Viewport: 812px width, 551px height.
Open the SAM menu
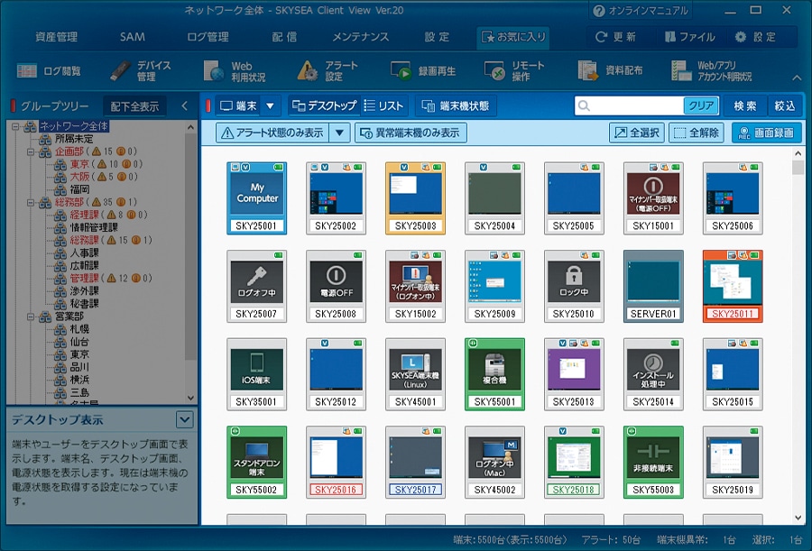point(132,37)
